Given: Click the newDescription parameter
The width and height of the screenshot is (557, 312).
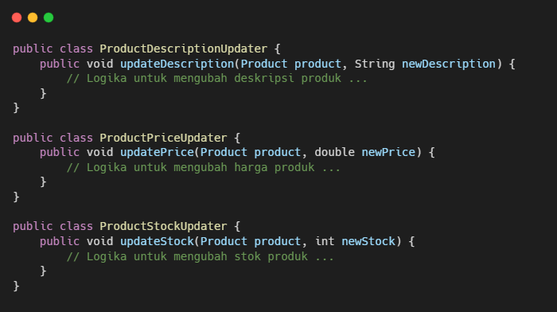Looking at the screenshot, I should [x=449, y=64].
